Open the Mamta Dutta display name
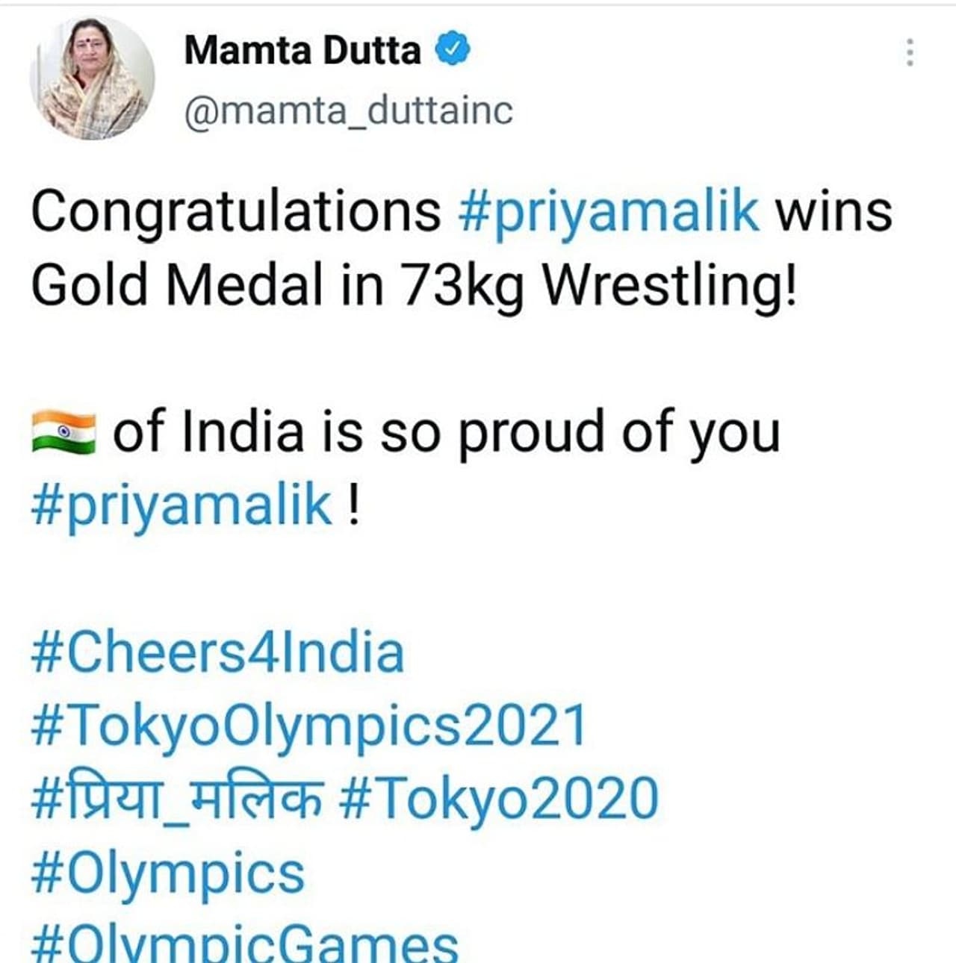The height and width of the screenshot is (963, 956). pos(302,51)
